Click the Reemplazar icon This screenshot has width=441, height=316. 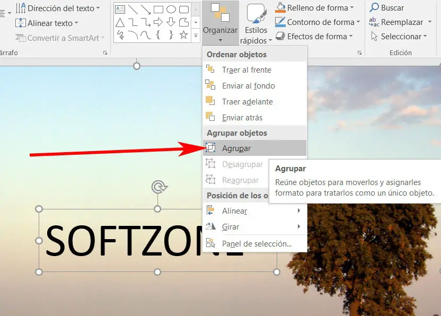point(374,22)
